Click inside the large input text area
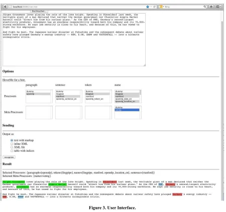 click(74, 40)
